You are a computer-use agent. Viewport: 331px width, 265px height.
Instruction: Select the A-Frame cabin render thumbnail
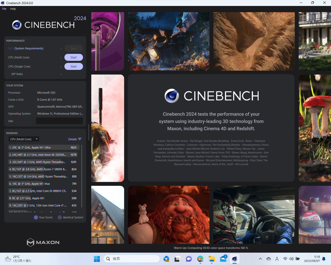click(108, 215)
